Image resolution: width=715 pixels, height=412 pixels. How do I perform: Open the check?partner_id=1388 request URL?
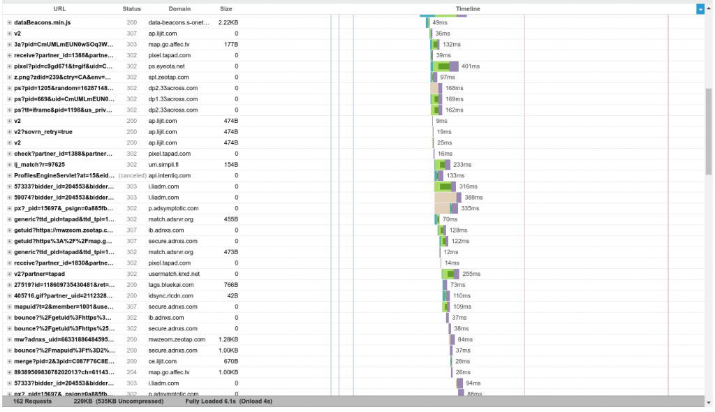tap(63, 154)
